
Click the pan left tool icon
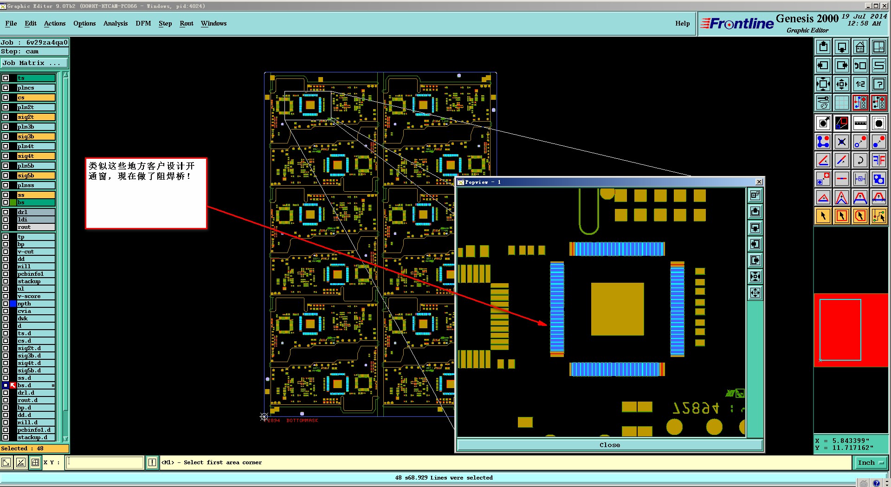pos(823,65)
